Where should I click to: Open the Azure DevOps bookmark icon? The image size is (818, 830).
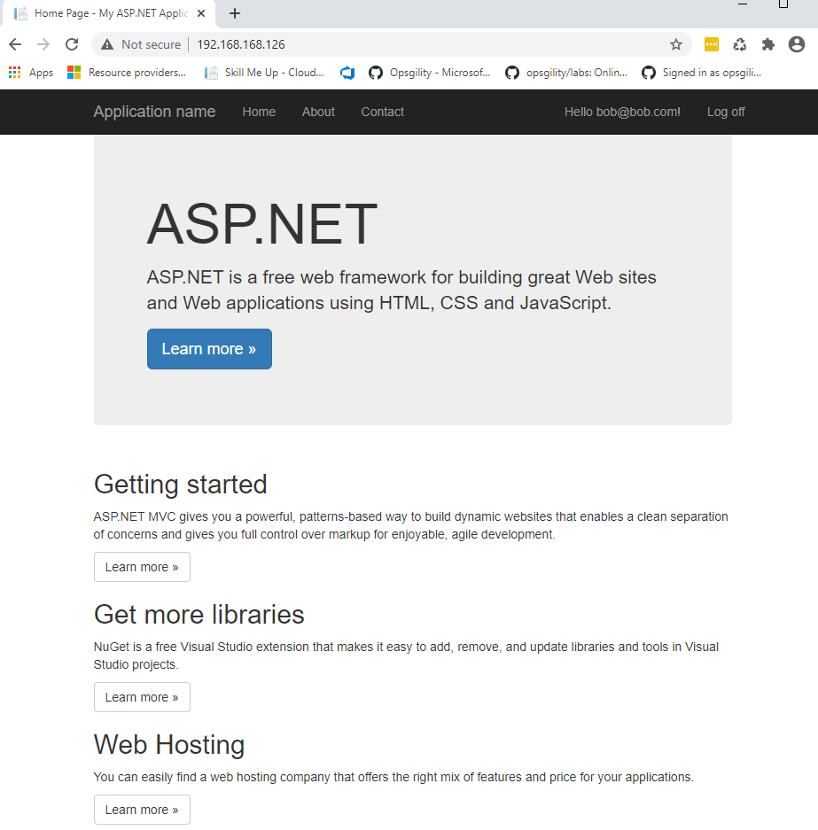[x=347, y=73]
